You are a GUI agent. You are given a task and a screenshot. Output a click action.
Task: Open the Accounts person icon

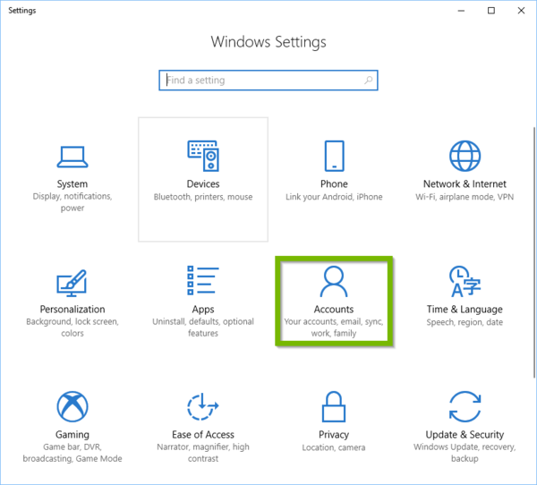click(x=334, y=282)
